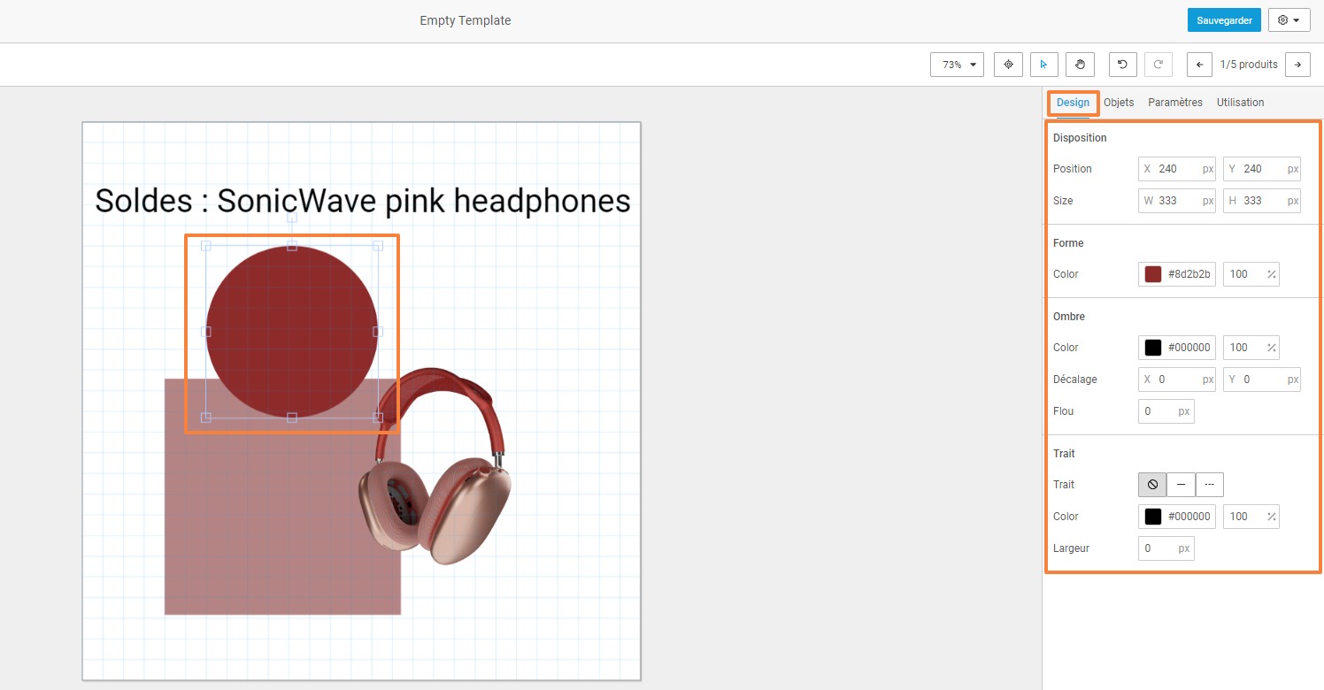Edit the Position X field
1324x690 pixels.
(x=1177, y=169)
